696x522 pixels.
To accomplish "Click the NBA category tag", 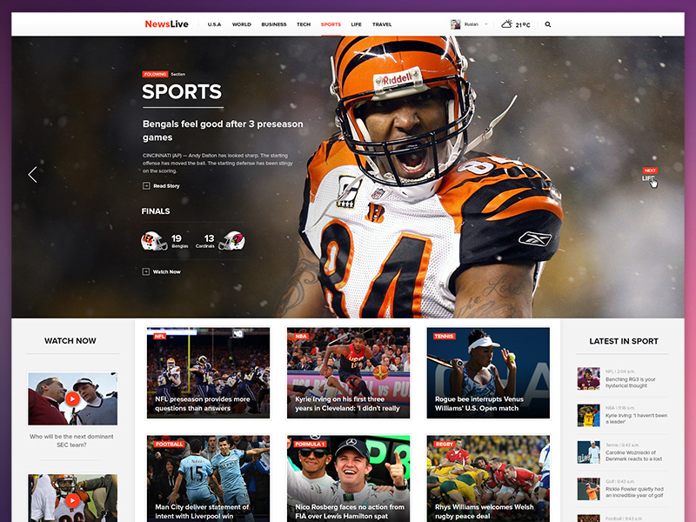I will pos(300,336).
